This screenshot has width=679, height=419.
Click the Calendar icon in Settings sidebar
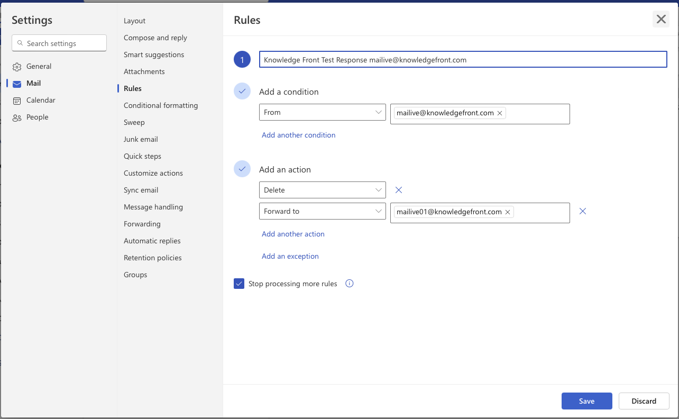click(x=17, y=101)
